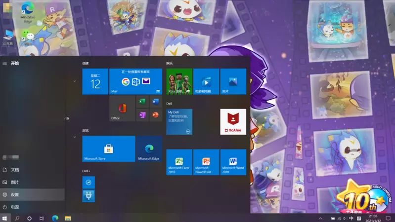Click the taskbar search magnifier
395x222 pixels.
coord(17,218)
